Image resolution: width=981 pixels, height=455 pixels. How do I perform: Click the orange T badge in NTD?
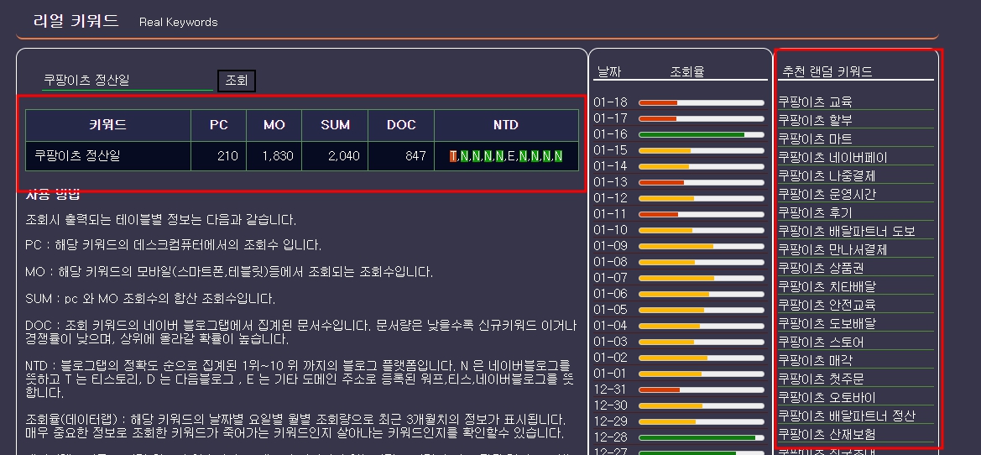453,156
